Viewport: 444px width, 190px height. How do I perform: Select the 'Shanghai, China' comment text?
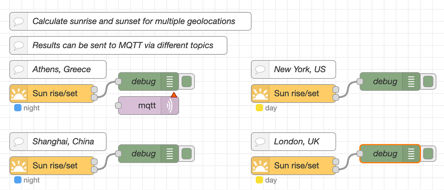point(63,142)
